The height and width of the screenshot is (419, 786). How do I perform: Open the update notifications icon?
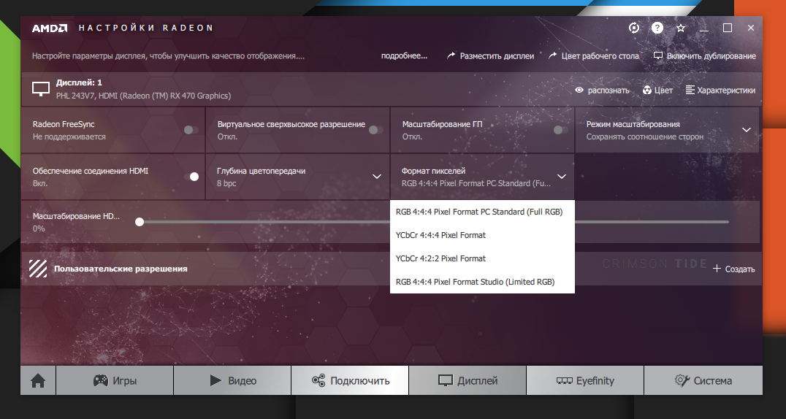634,28
